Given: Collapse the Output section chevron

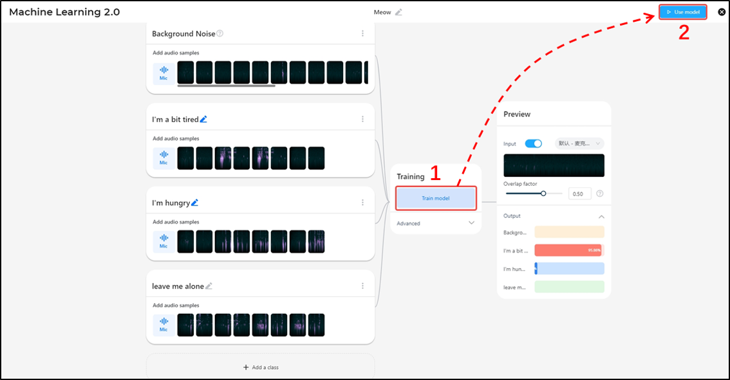Looking at the screenshot, I should pos(601,217).
